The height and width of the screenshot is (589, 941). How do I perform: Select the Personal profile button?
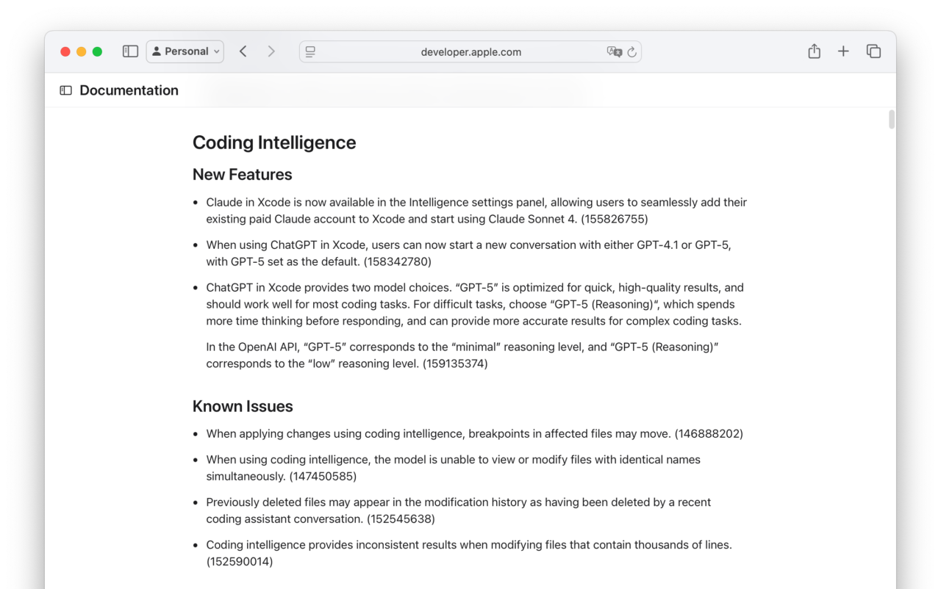(x=179, y=51)
